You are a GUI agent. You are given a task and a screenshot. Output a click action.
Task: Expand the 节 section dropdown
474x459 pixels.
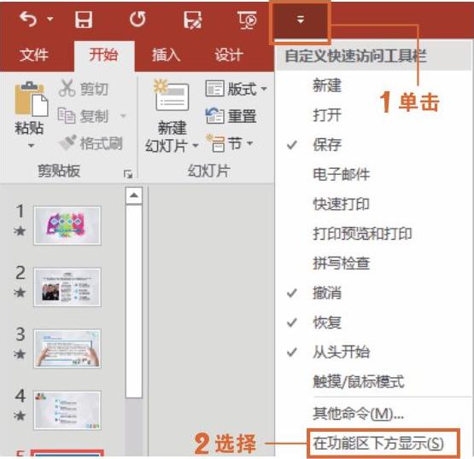(x=249, y=143)
